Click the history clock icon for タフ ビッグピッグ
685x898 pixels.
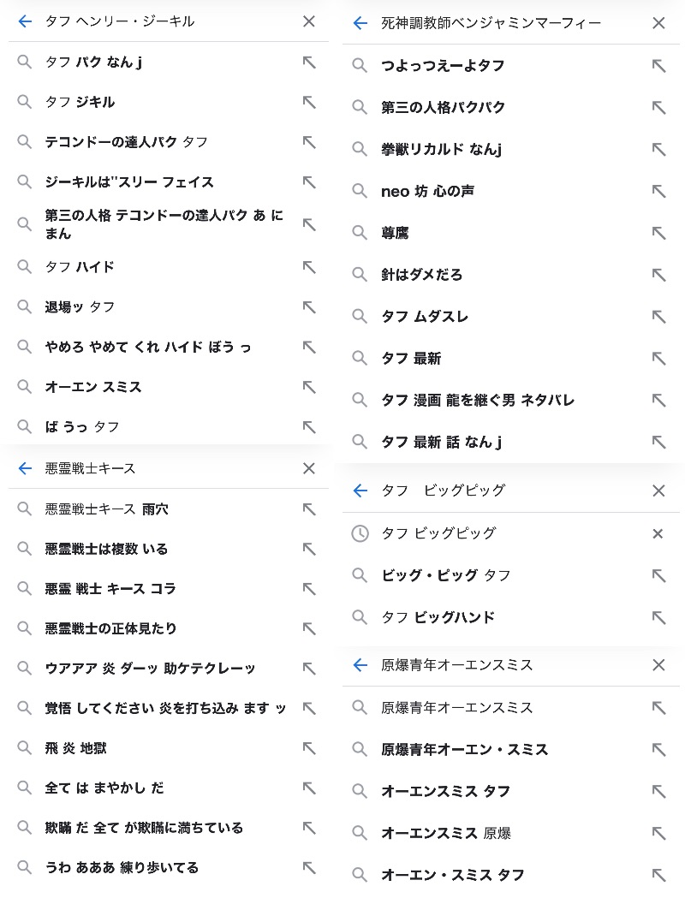[x=360, y=533]
